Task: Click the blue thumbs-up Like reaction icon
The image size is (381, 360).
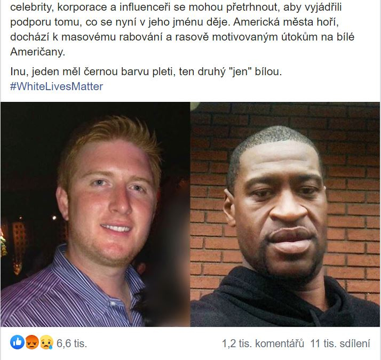Action: (17, 342)
